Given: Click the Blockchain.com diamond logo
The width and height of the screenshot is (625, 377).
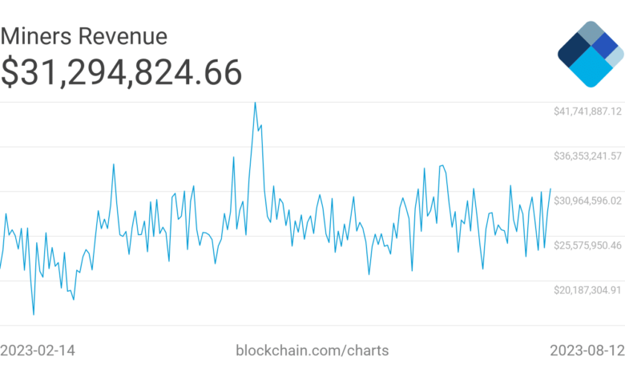Looking at the screenshot, I should coord(591,54).
